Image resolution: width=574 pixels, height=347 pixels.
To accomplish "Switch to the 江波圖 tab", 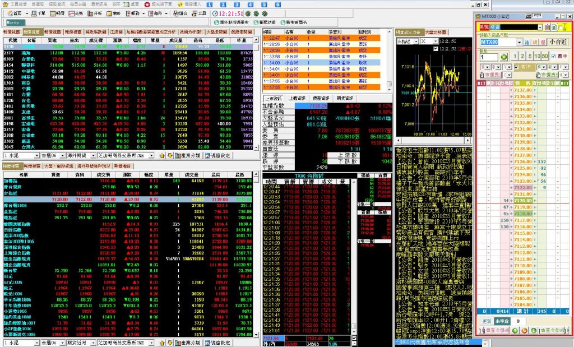I will (x=115, y=32).
